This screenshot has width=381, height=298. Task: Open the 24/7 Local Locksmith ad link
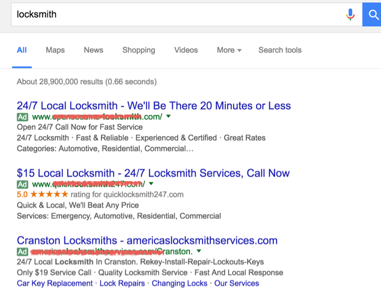153,106
